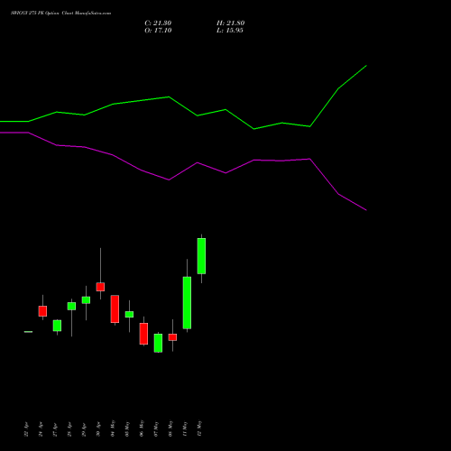Viewport: 451px width, 451px height.
Task: Select the high value 'H: 21.80'
Action: [231, 23]
